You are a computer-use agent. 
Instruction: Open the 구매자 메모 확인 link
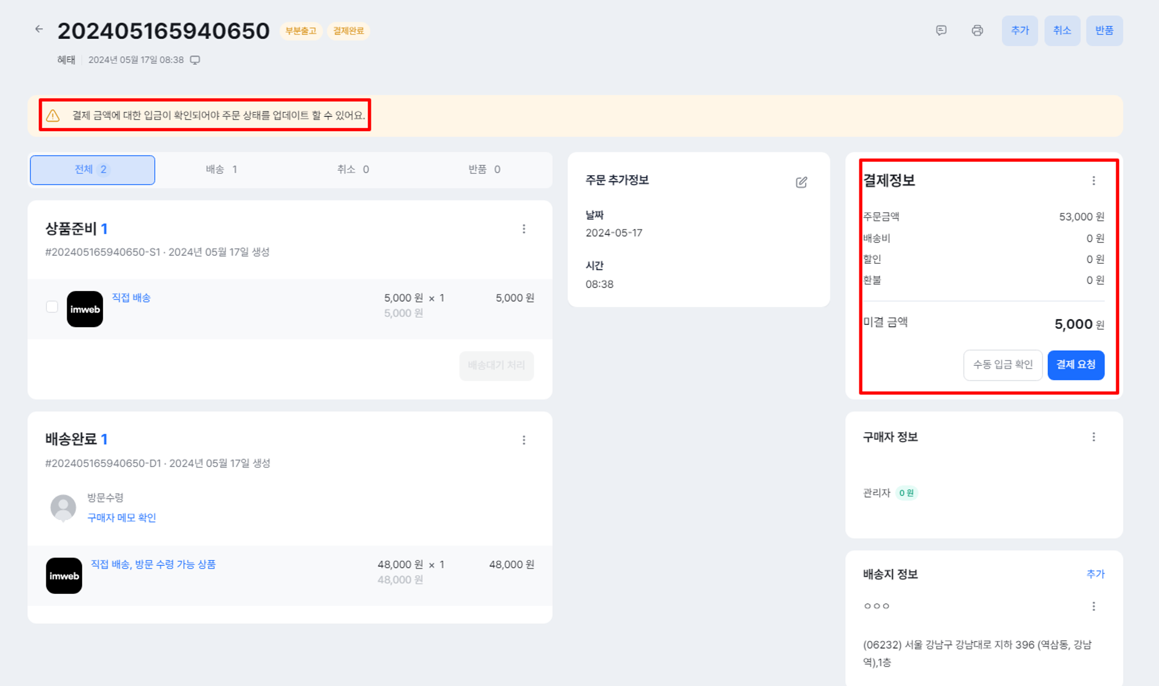click(x=122, y=517)
